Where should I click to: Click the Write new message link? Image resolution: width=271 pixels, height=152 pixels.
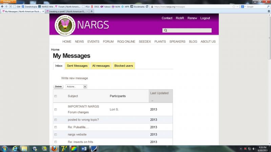tap(75, 78)
